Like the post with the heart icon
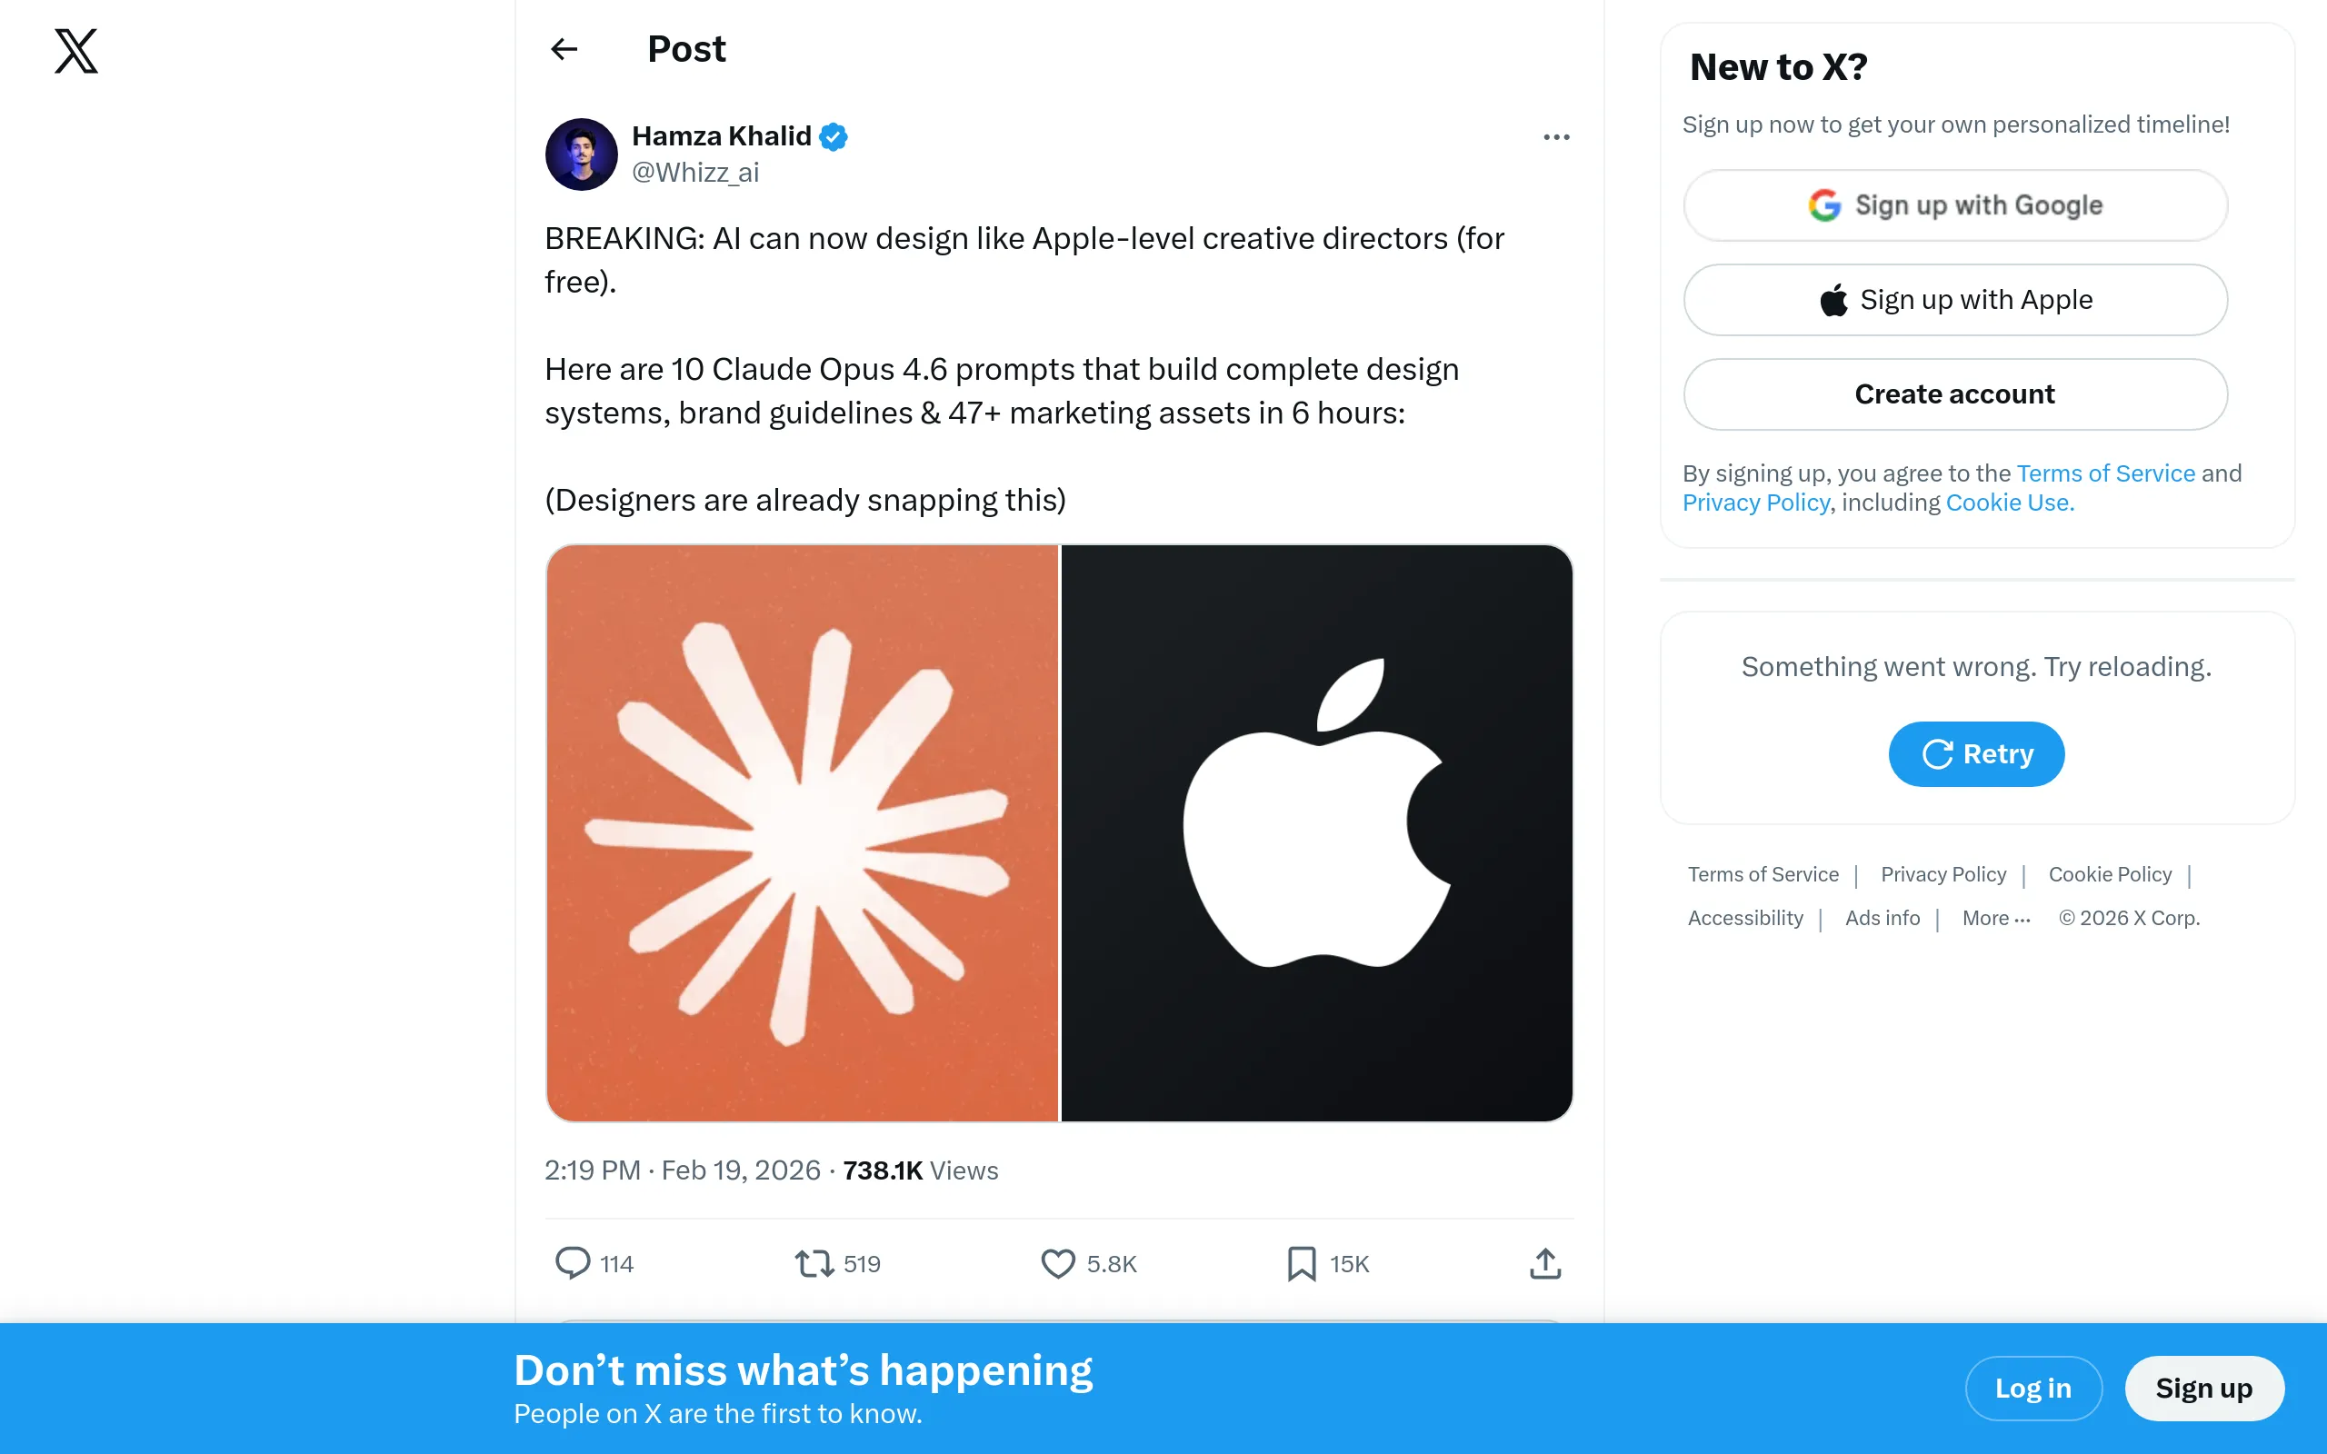This screenshot has height=1454, width=2327. (x=1058, y=1262)
